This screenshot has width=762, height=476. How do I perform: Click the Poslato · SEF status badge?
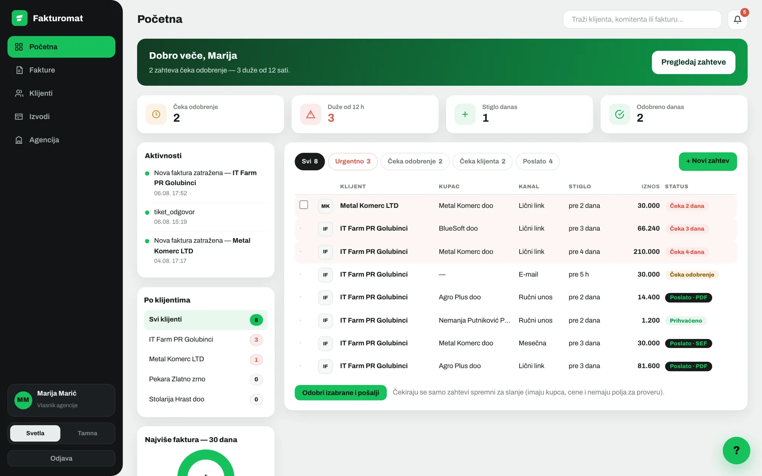pyautogui.click(x=688, y=343)
